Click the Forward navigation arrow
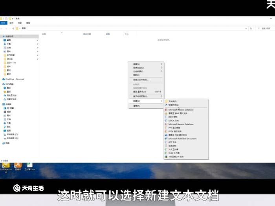The width and height of the screenshot is (275, 206). (7, 28)
